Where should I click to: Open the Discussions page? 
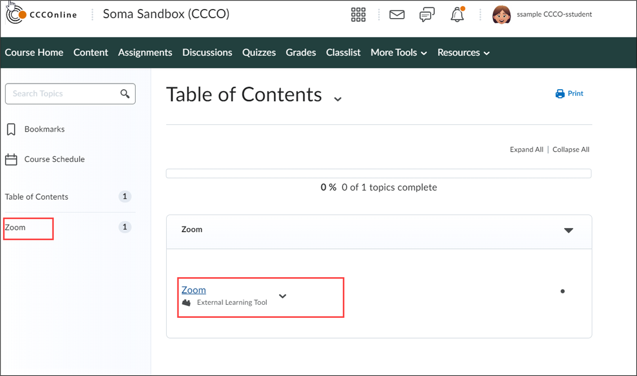pos(207,53)
